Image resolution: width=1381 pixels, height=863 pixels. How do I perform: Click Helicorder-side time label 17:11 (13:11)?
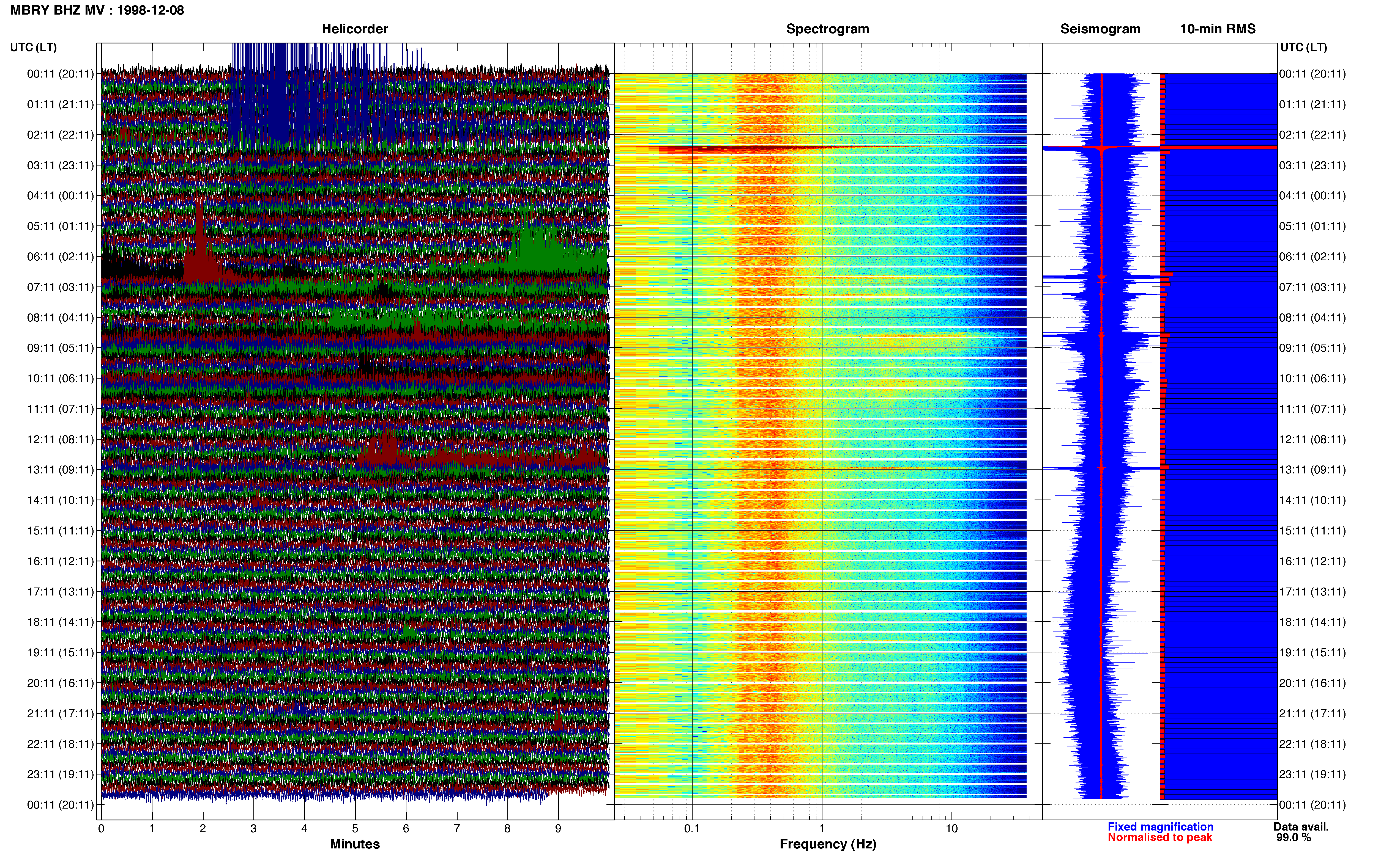(61, 592)
